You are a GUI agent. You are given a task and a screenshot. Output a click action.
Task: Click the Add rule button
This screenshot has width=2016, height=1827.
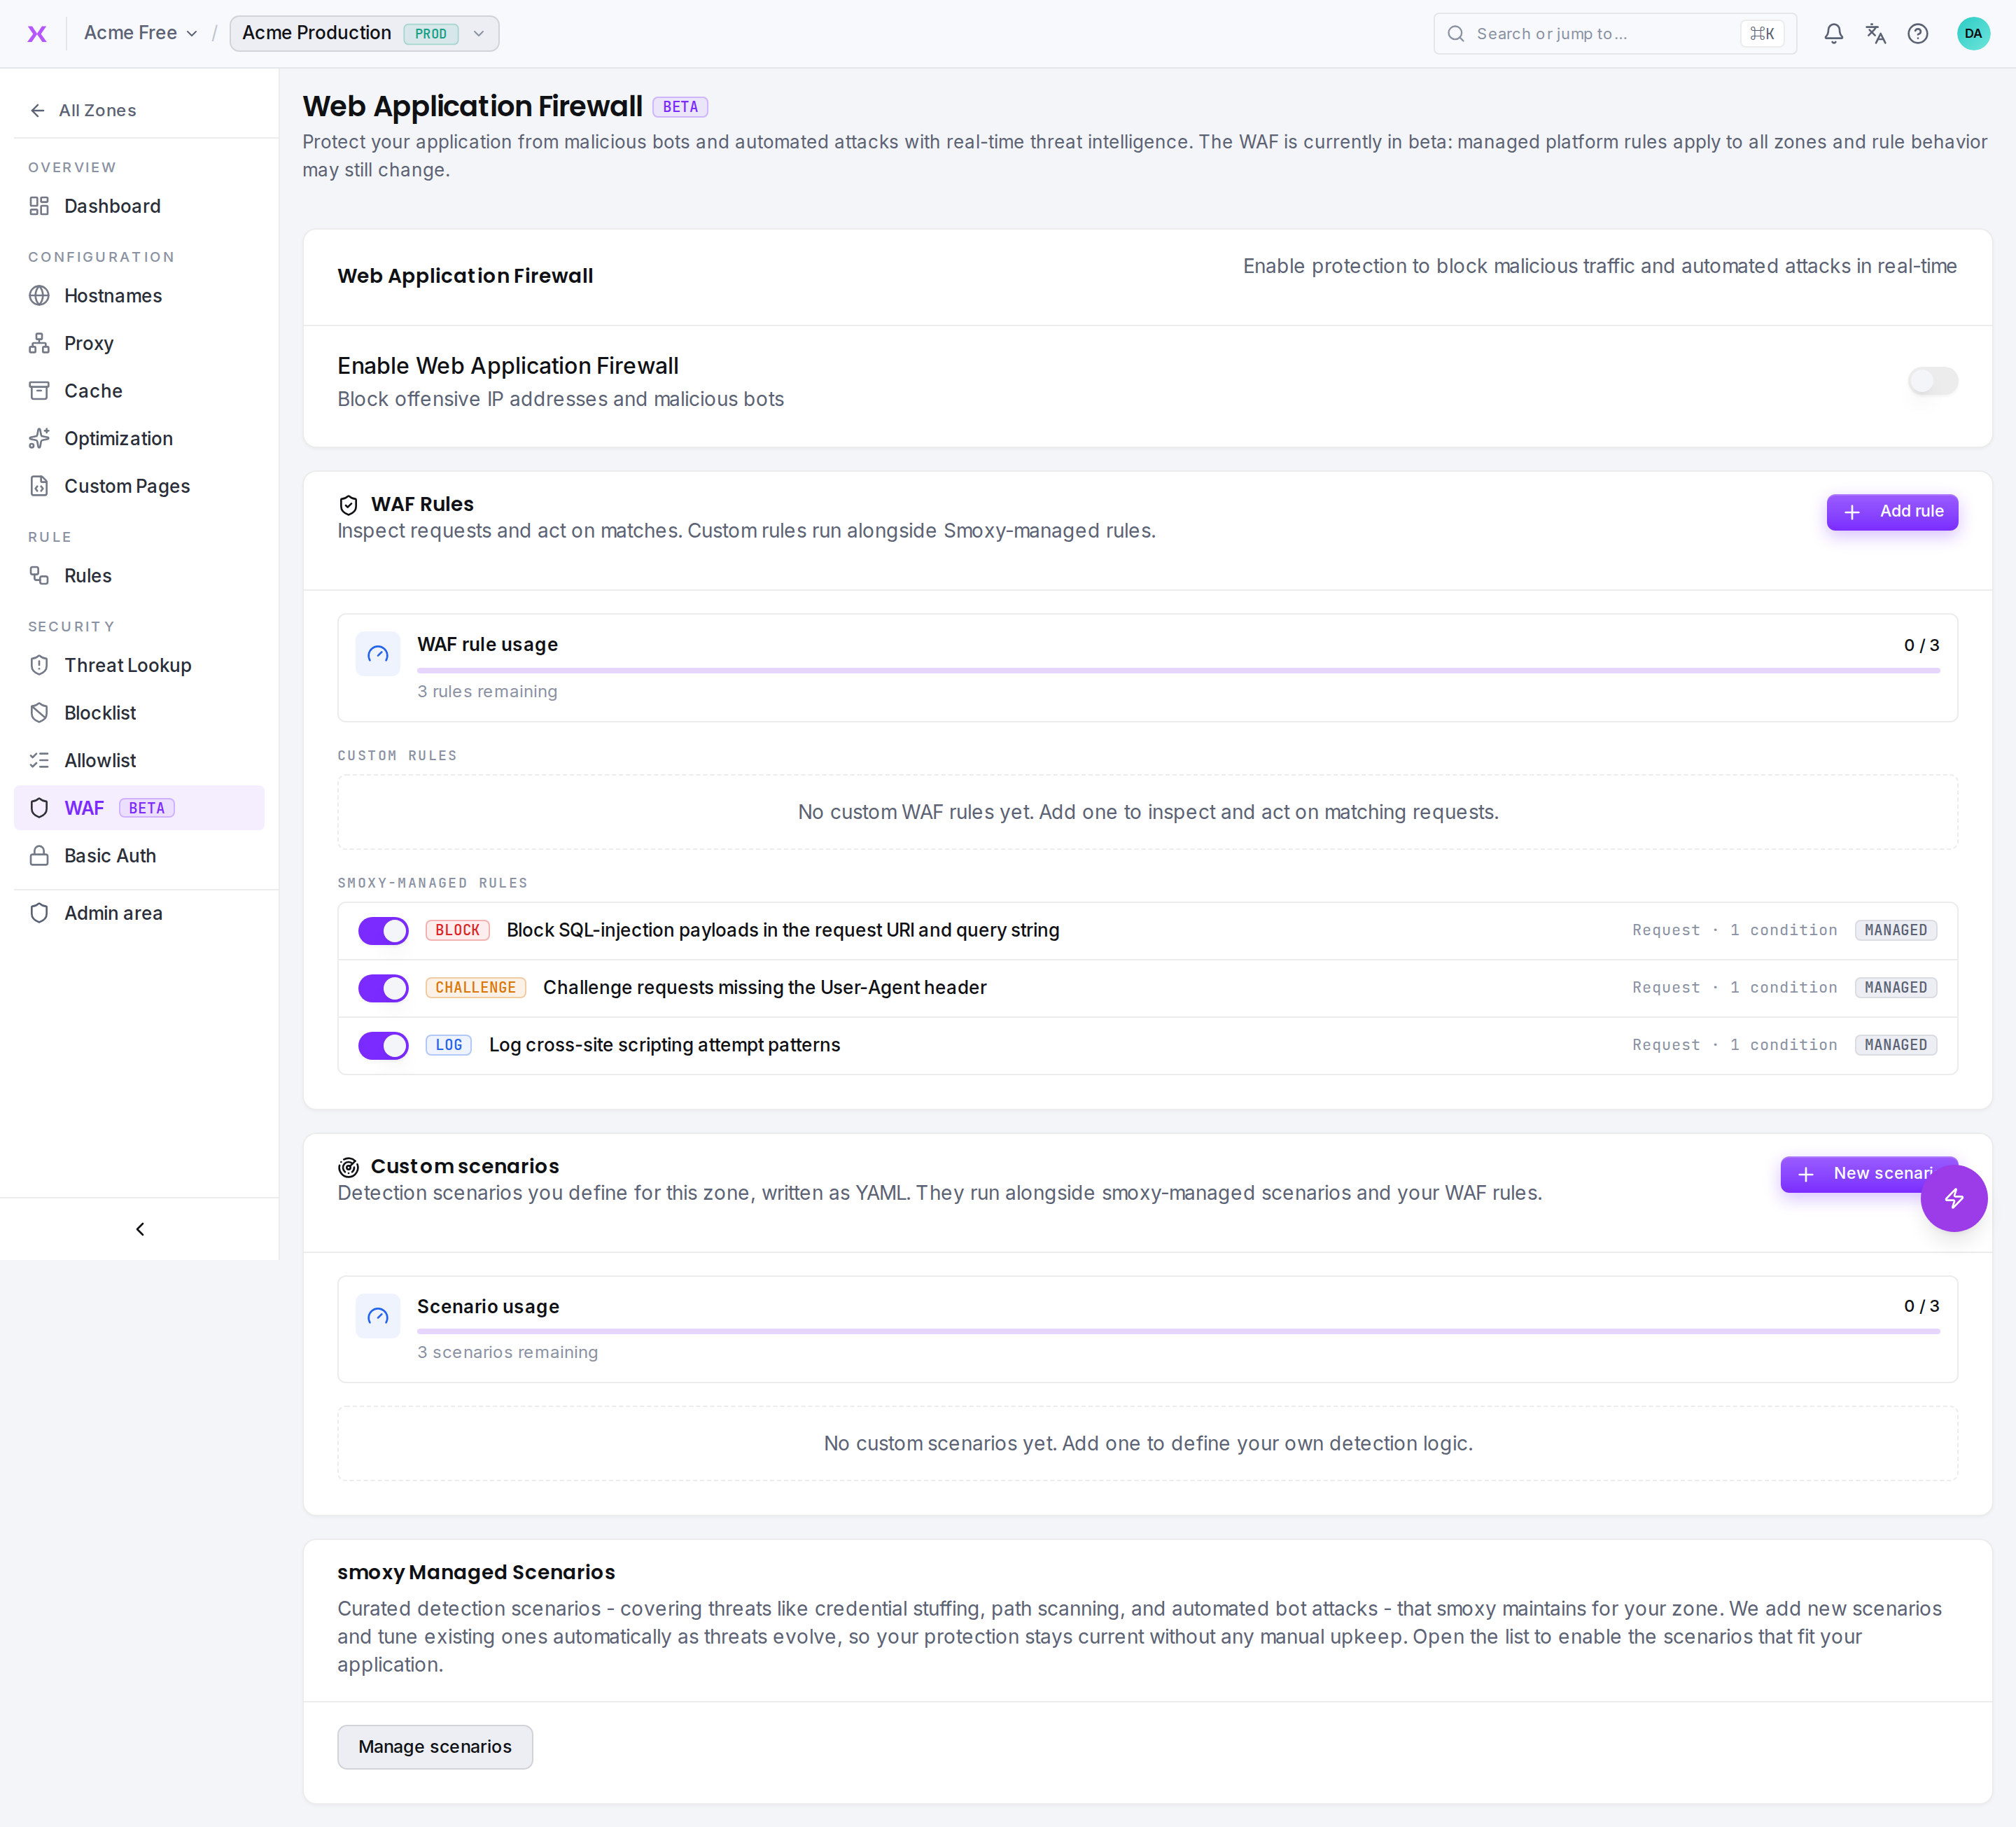pyautogui.click(x=1891, y=512)
